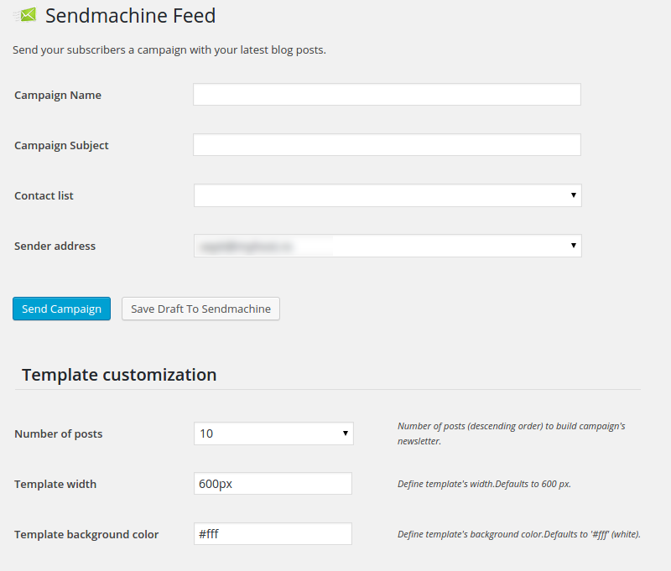This screenshot has height=571, width=671.
Task: Click the Campaign Subject label
Action: (61, 146)
